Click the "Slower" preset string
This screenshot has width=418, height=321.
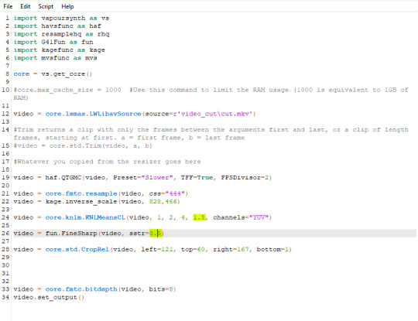(156, 178)
